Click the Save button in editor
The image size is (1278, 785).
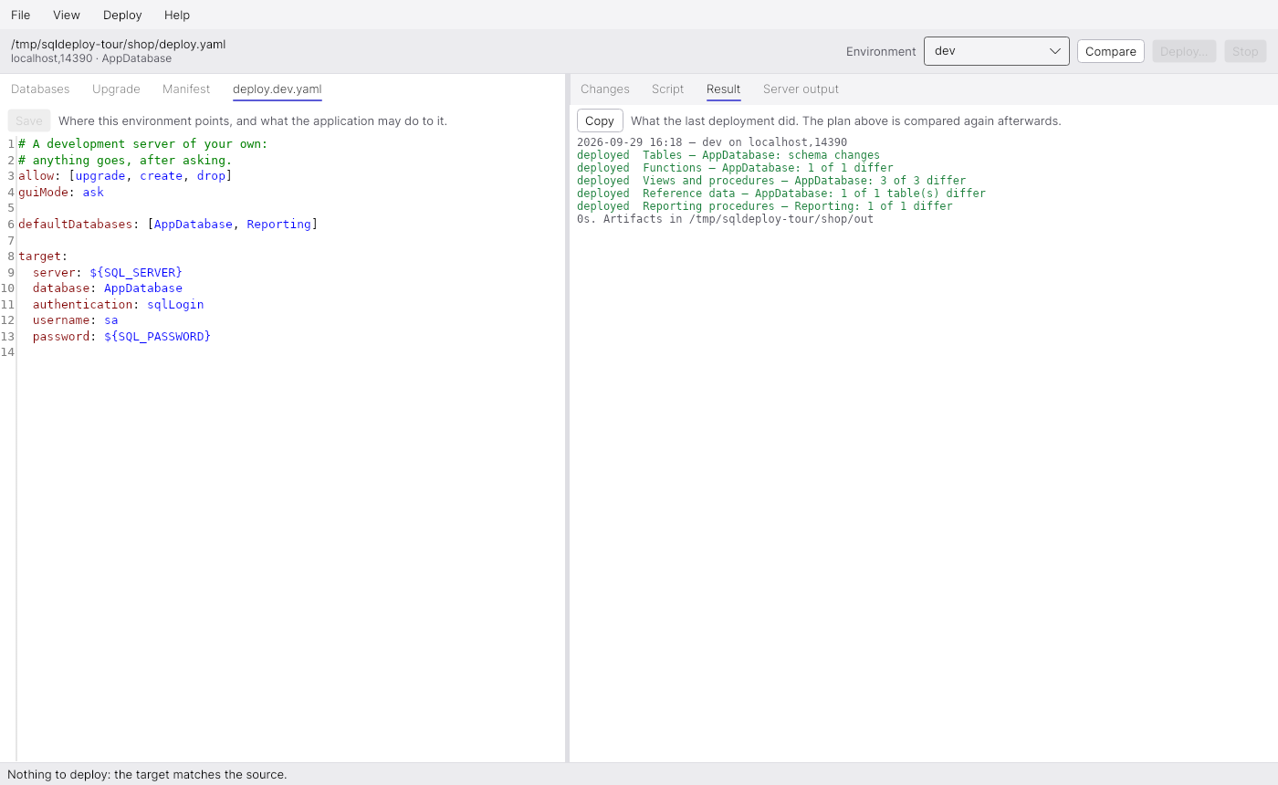coord(29,120)
